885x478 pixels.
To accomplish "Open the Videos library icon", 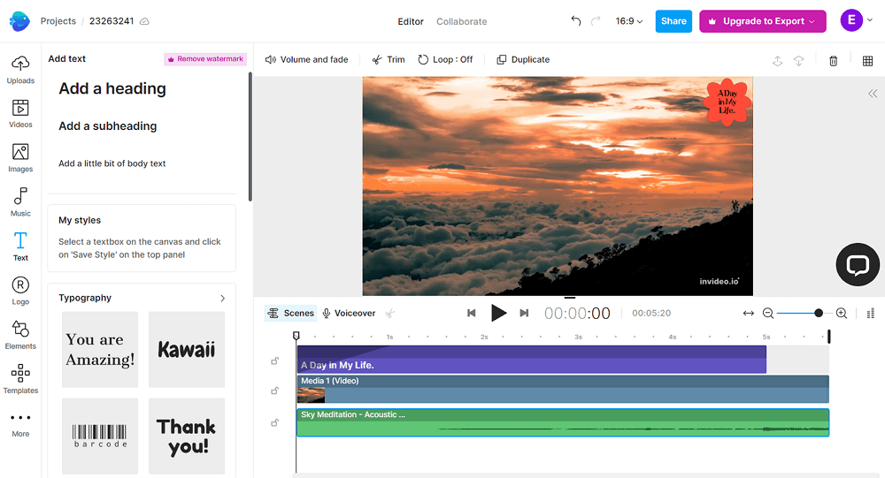I will (20, 113).
